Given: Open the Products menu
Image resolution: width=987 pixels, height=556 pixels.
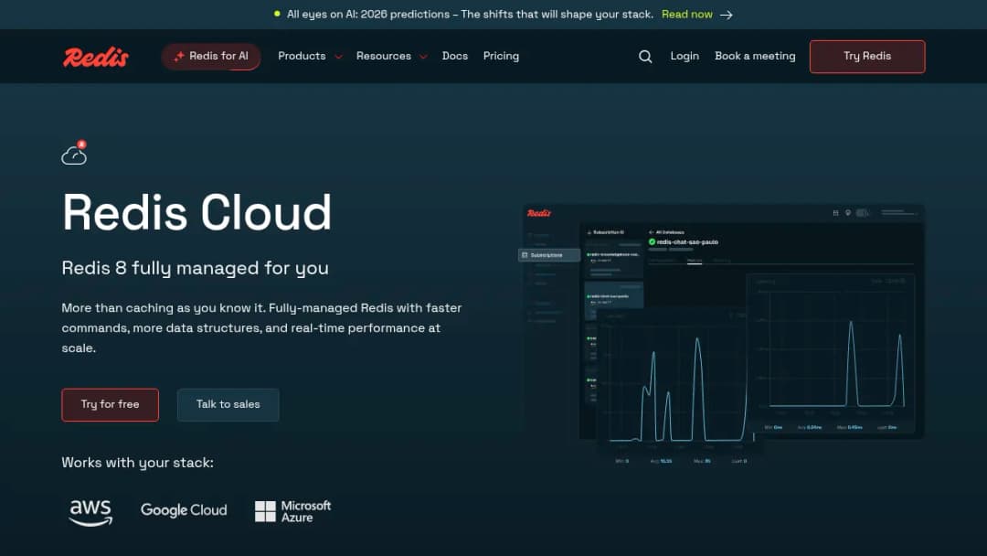Looking at the screenshot, I should 302,56.
